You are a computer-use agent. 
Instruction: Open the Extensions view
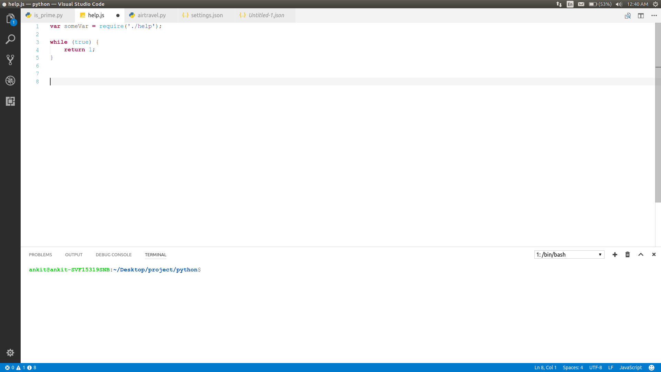pos(10,101)
